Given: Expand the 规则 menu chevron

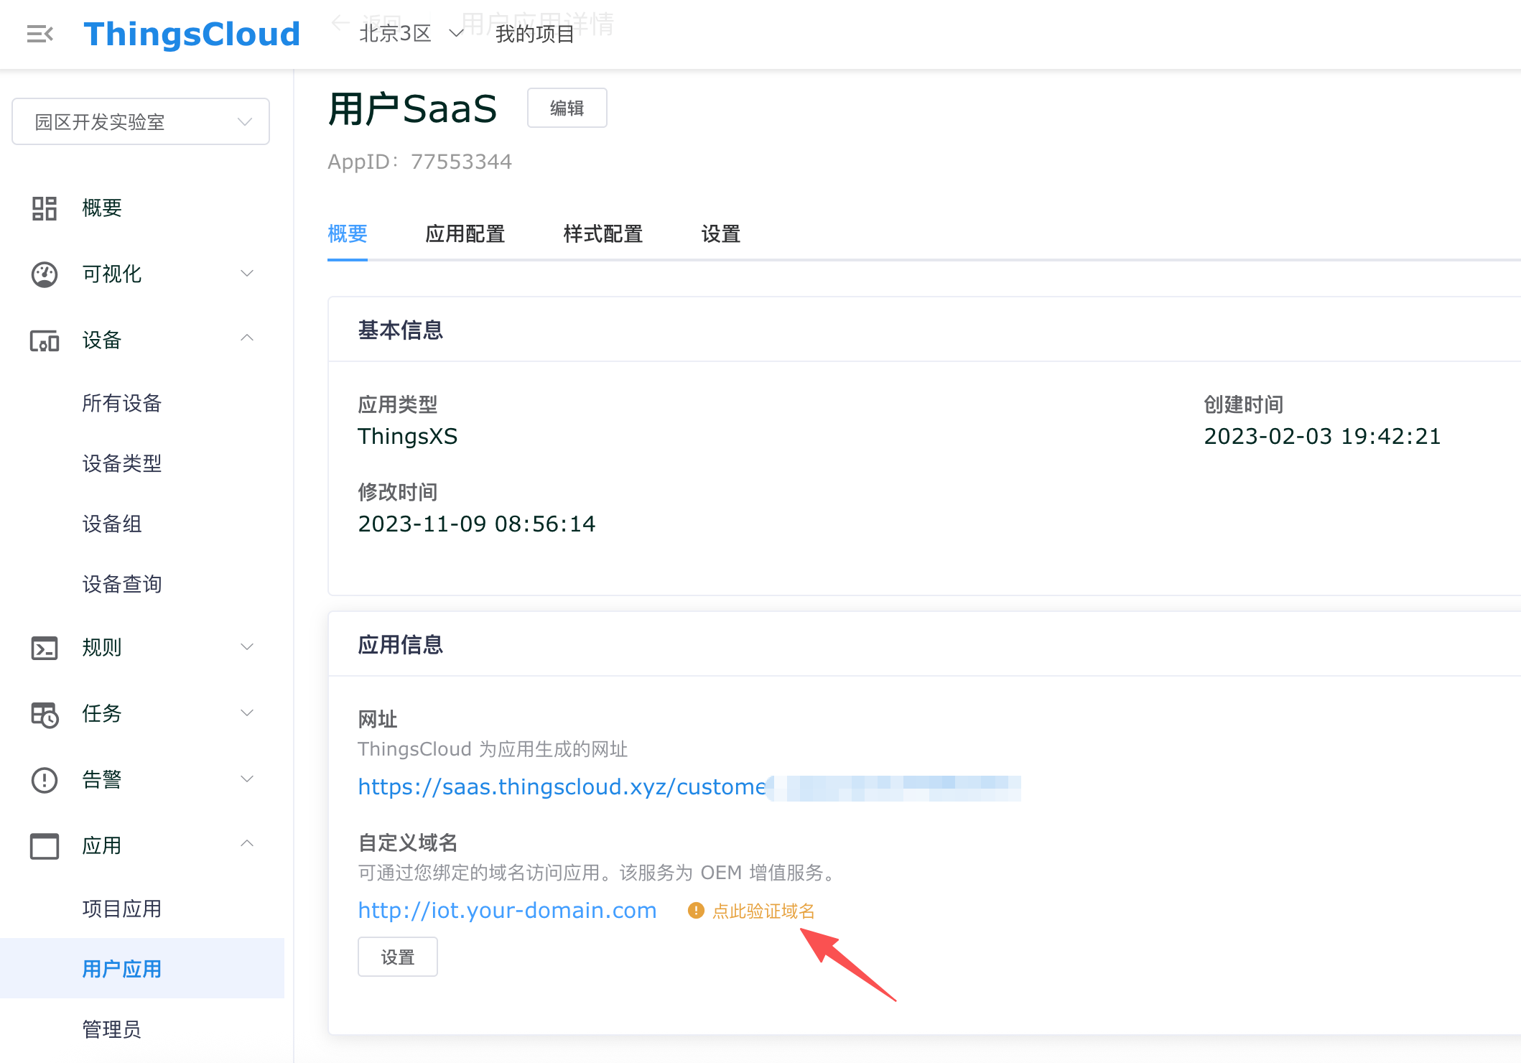Looking at the screenshot, I should [x=246, y=647].
